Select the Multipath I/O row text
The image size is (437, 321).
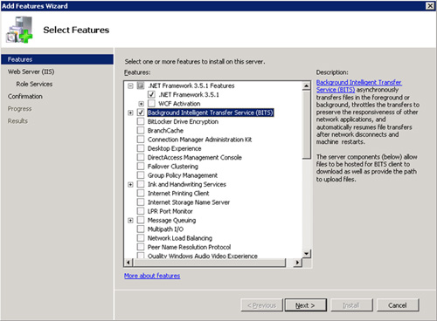(165, 229)
